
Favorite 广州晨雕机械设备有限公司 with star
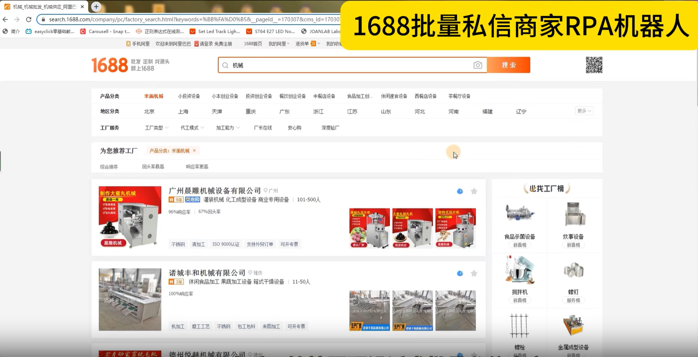474,191
